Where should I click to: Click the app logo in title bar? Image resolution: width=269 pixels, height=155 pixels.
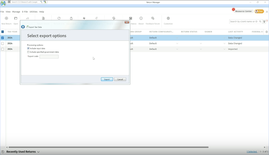pos(3,3)
